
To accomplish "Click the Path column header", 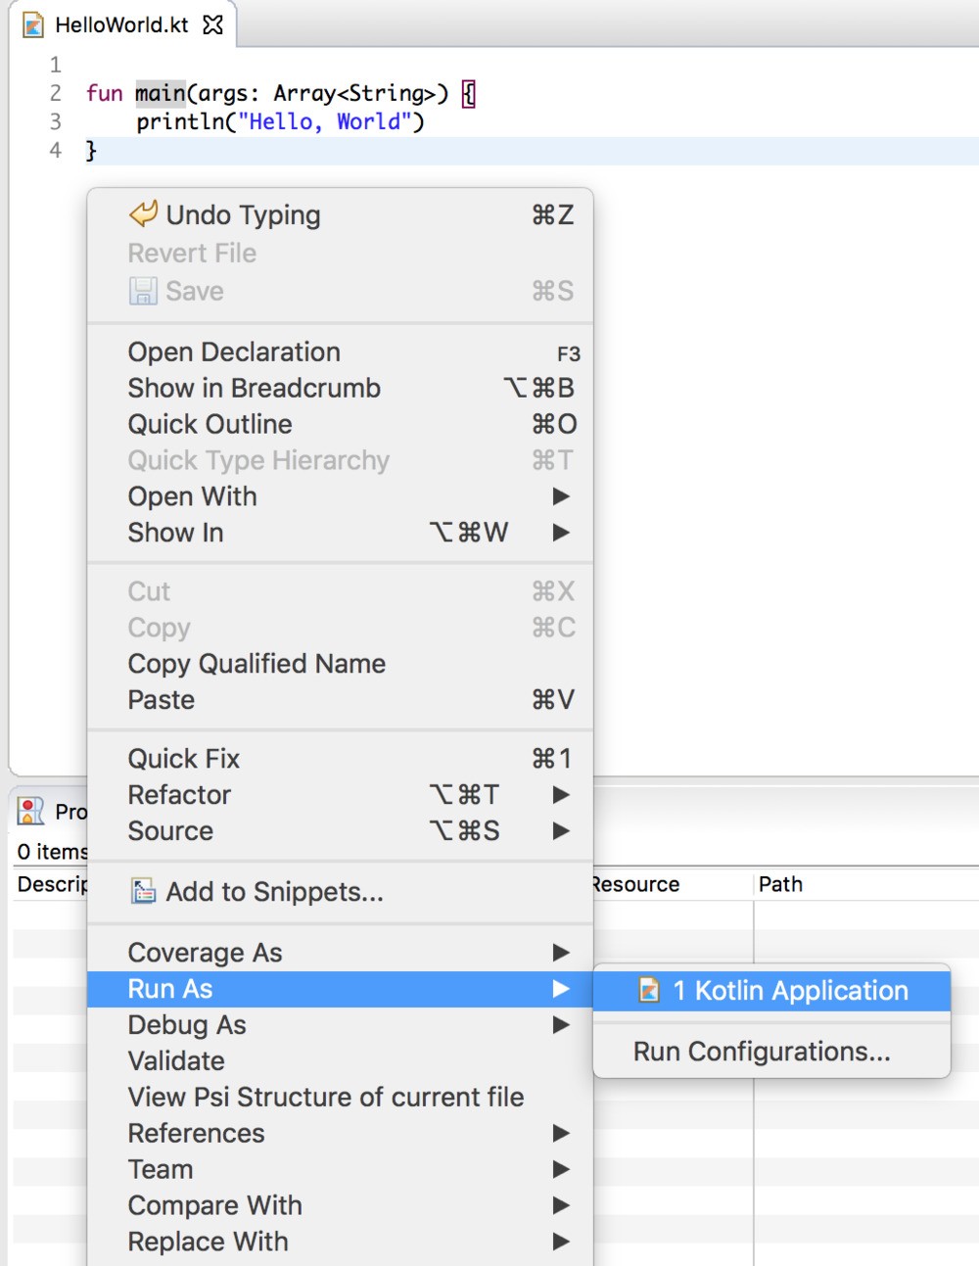I will pos(780,884).
